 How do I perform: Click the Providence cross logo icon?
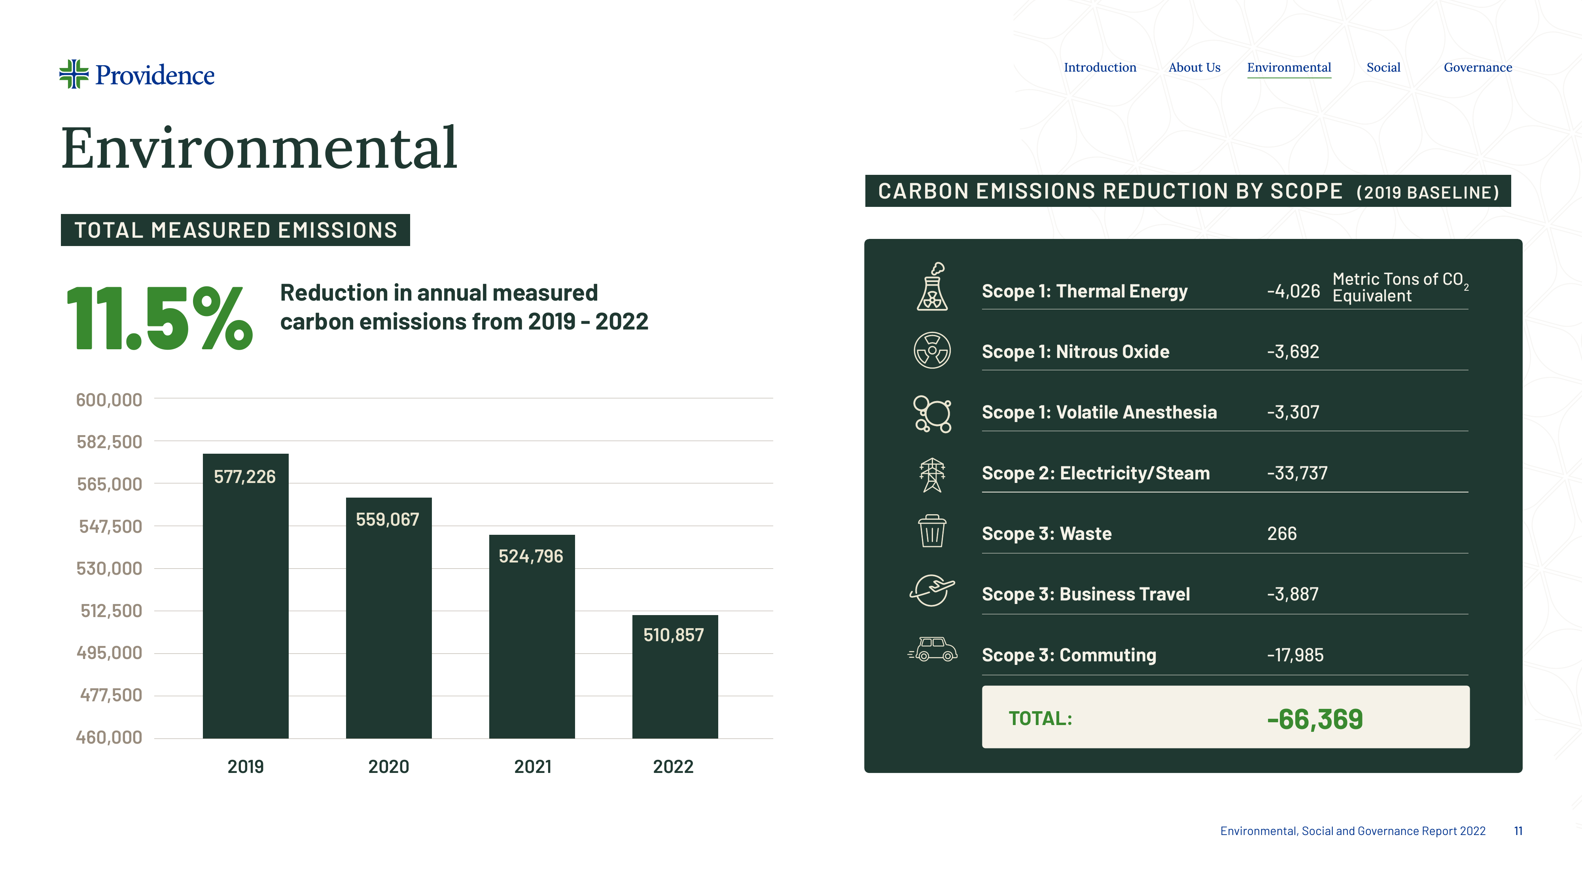point(74,74)
